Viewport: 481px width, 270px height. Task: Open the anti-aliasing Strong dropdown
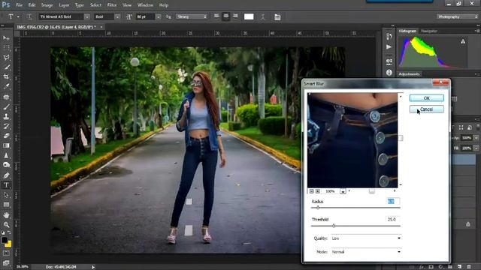coord(192,16)
